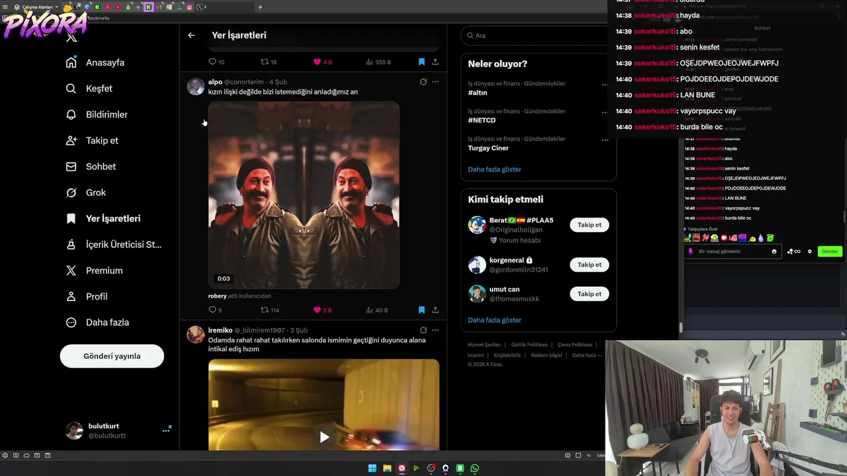Remove bookmark on the top post
The width and height of the screenshot is (847, 476).
tap(422, 61)
